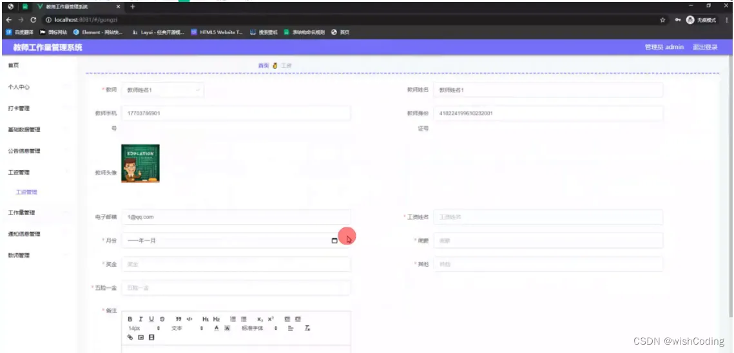Expand 公告信息管理 in the sidebar
This screenshot has width=734, height=353.
tap(39, 151)
